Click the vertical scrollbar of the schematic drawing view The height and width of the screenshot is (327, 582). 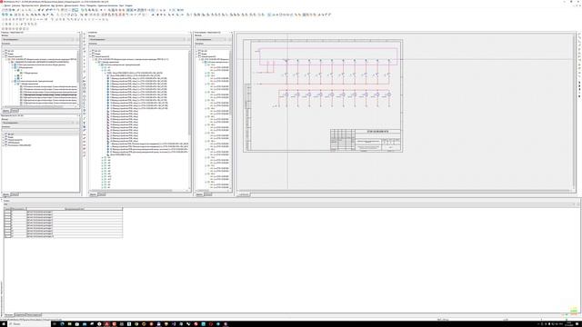(575, 111)
